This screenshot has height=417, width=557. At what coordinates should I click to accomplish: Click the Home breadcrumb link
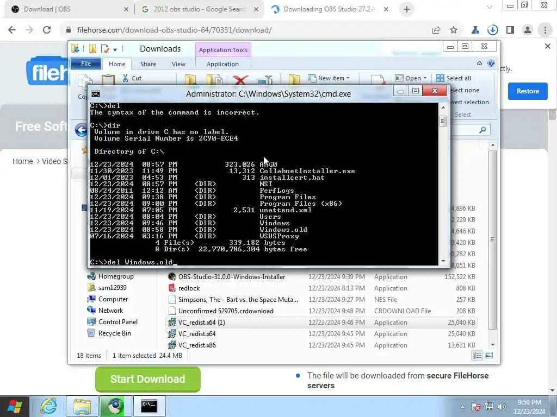23,161
